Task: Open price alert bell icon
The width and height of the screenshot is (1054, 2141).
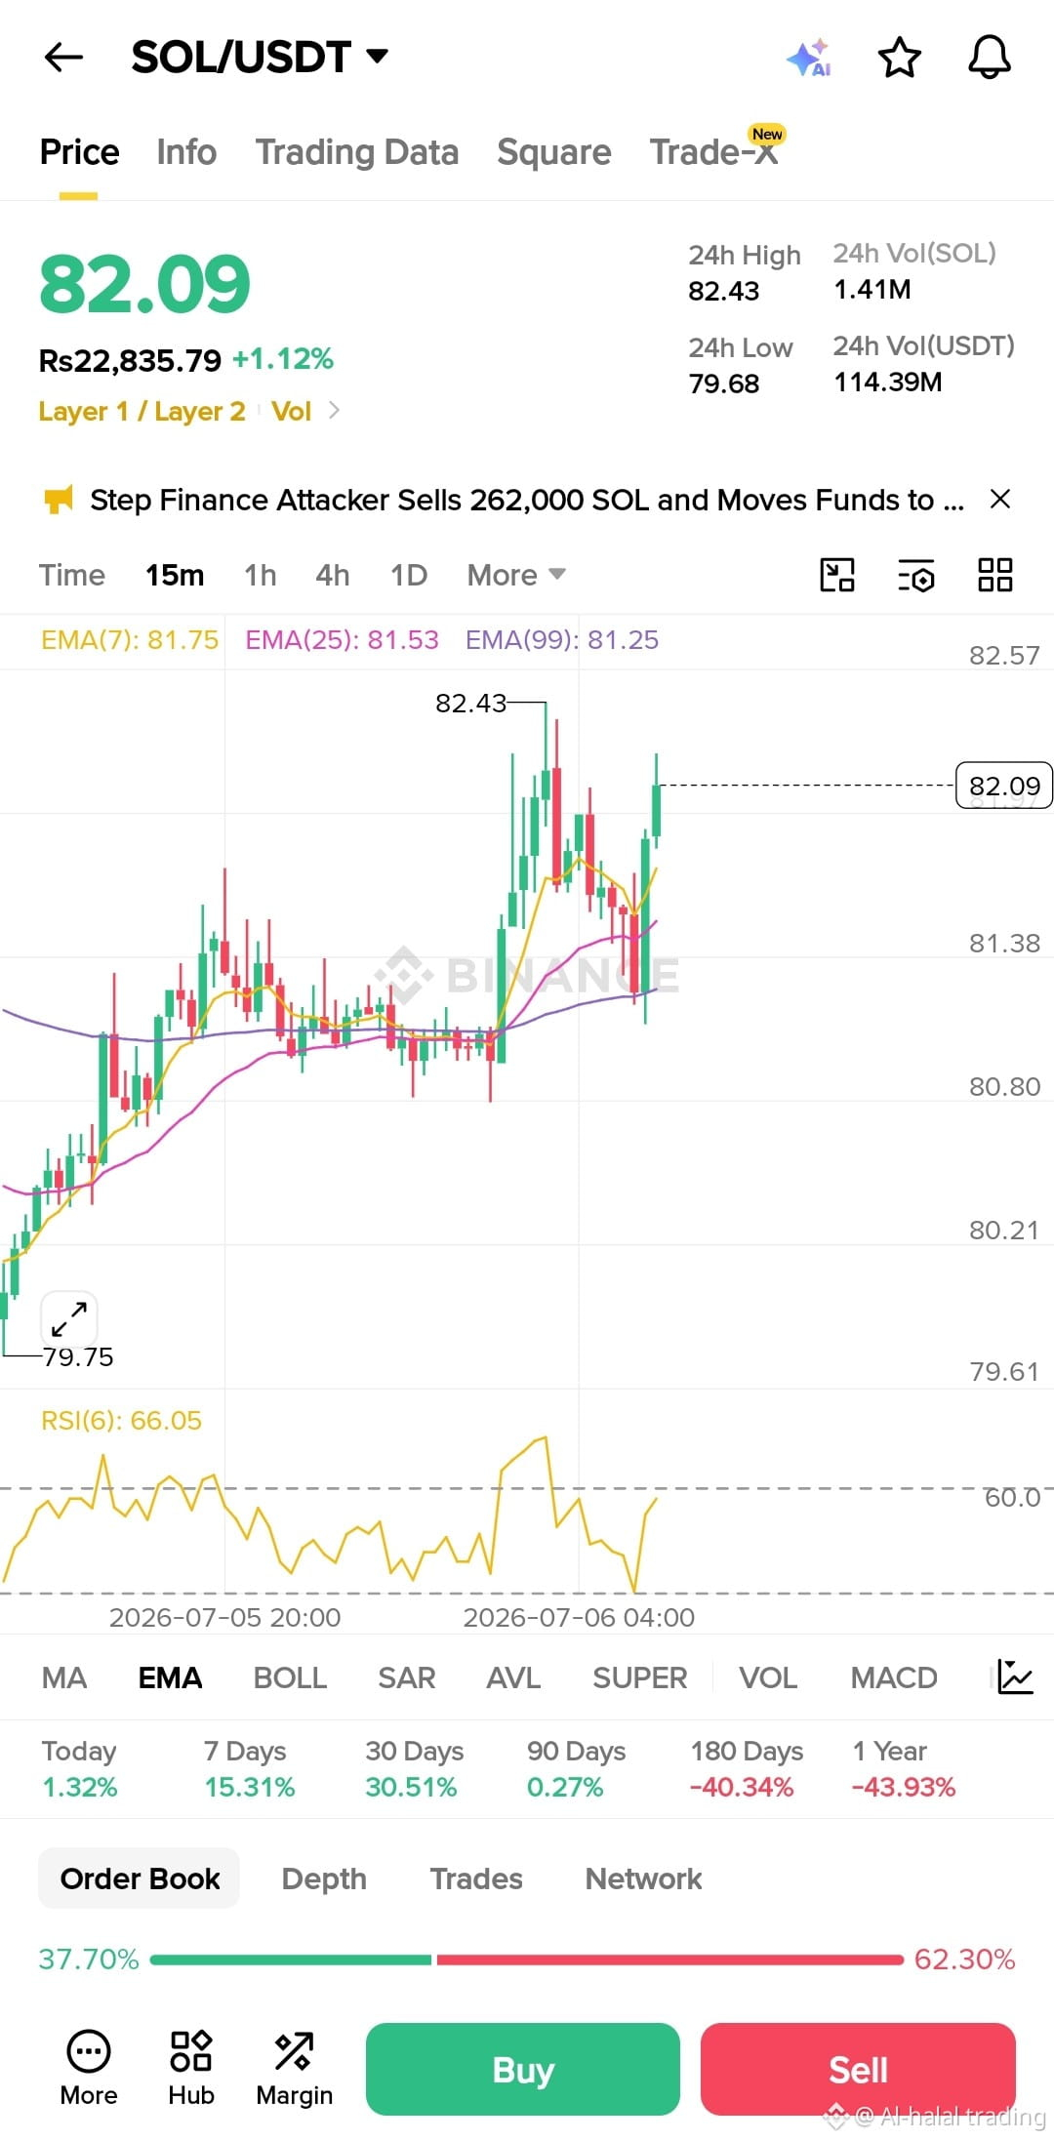Action: click(x=989, y=57)
